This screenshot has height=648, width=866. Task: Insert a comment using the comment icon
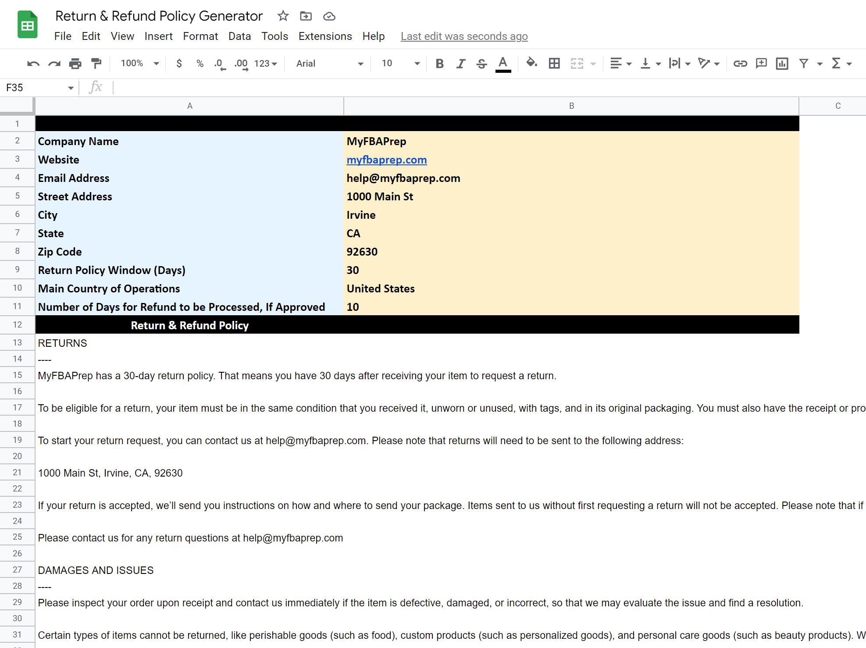pyautogui.click(x=761, y=64)
